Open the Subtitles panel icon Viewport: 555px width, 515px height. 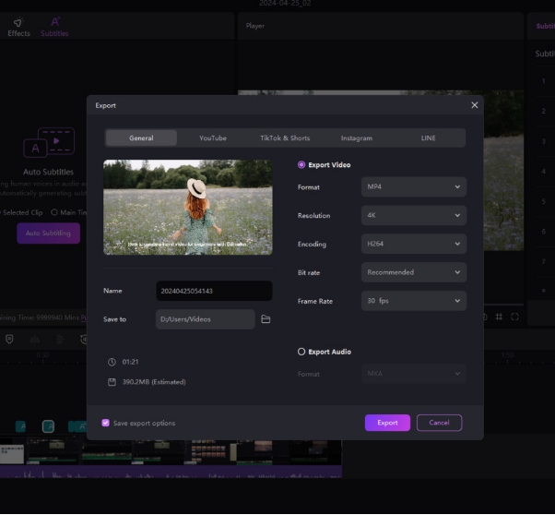tap(54, 22)
